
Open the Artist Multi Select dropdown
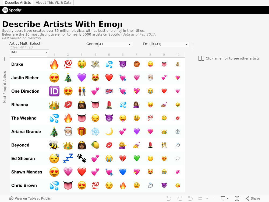tap(29, 52)
